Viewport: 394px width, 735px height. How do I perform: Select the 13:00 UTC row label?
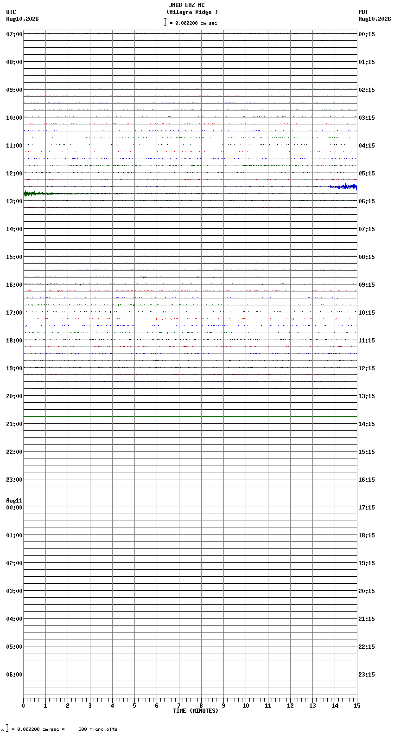click(x=14, y=201)
